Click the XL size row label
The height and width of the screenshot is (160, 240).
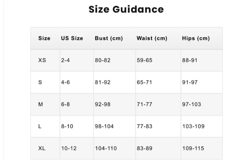[42, 148]
